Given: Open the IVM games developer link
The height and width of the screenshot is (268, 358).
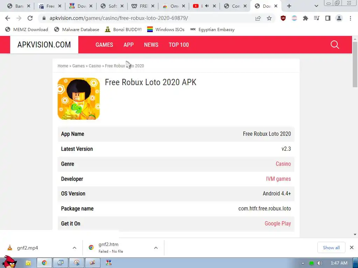Looking at the screenshot, I should pos(278,179).
